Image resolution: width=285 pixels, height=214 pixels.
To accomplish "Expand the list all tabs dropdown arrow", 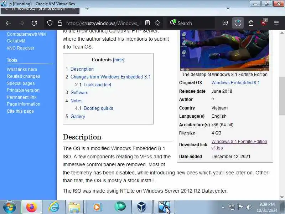I will click(228, 8).
